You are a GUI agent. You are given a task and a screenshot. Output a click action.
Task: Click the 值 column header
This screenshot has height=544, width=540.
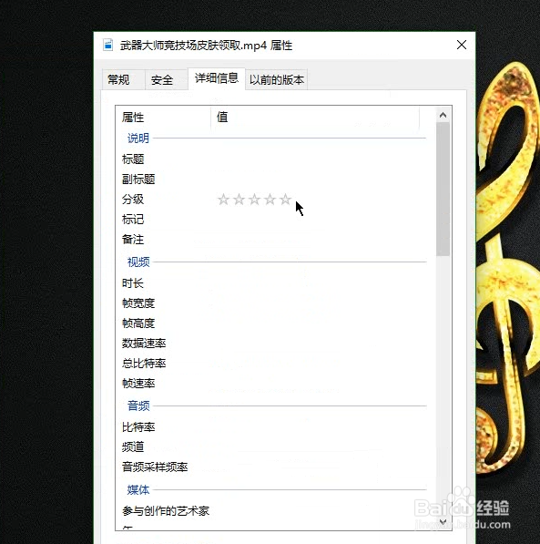(x=315, y=118)
